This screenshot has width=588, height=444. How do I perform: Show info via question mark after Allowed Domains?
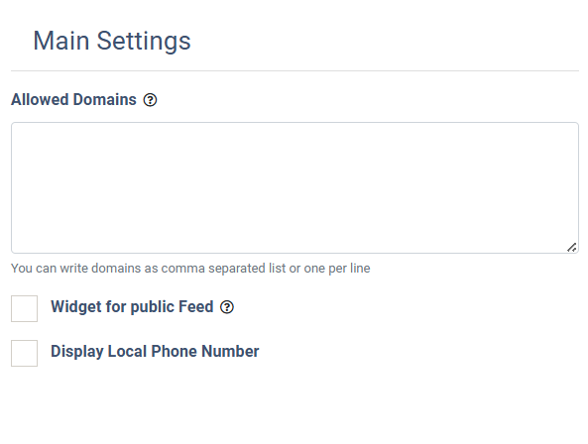pyautogui.click(x=150, y=100)
